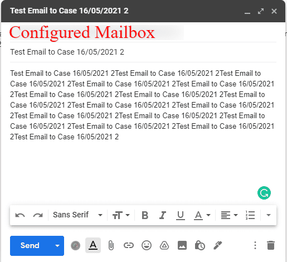Click the subject field

click(143, 52)
